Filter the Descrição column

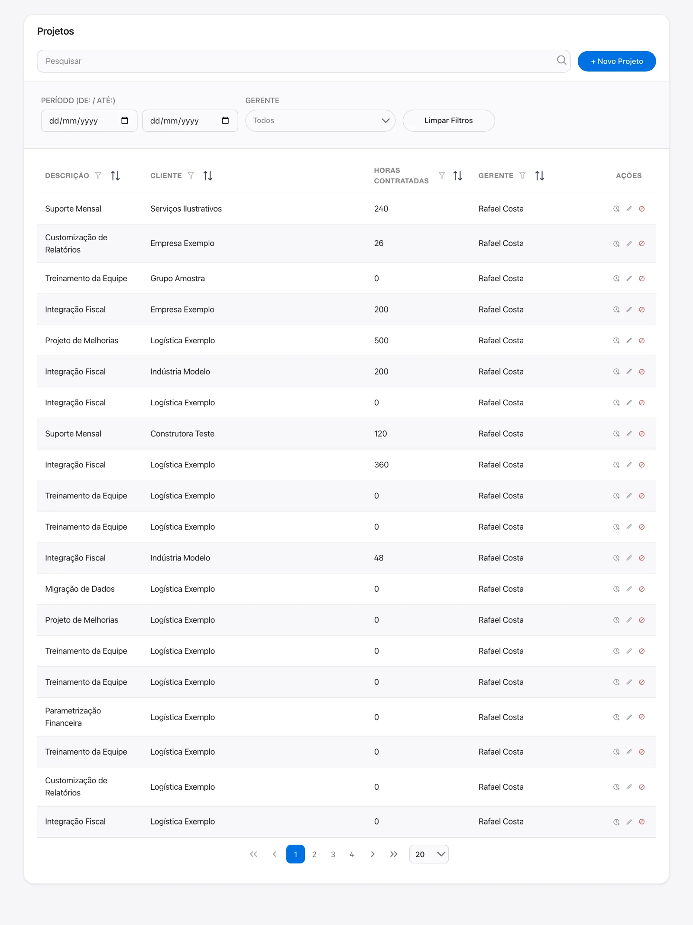98,176
